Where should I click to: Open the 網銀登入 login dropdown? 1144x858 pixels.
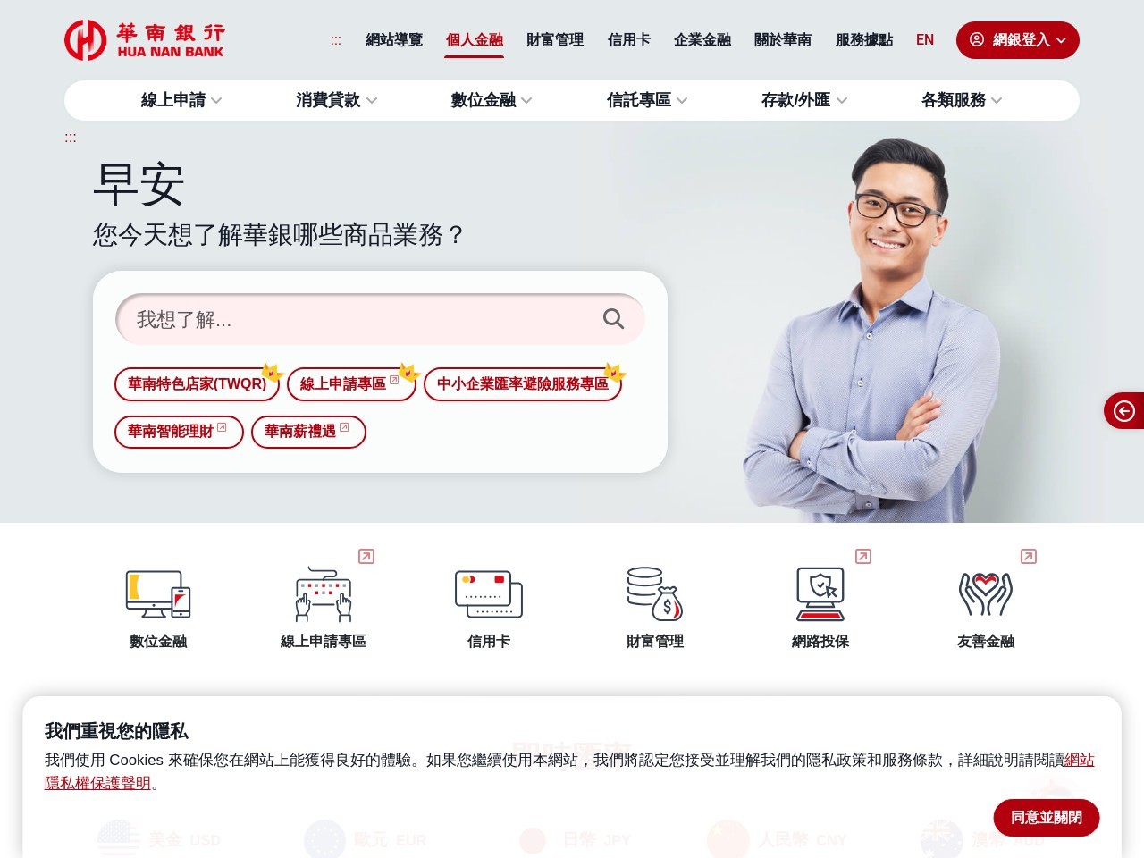coord(1018,40)
